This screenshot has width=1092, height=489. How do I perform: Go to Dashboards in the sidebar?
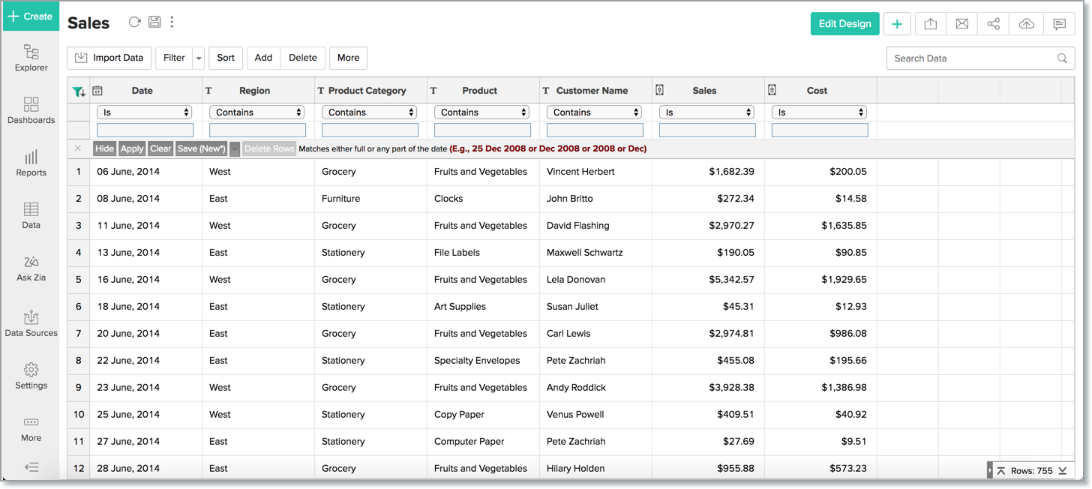[31, 110]
